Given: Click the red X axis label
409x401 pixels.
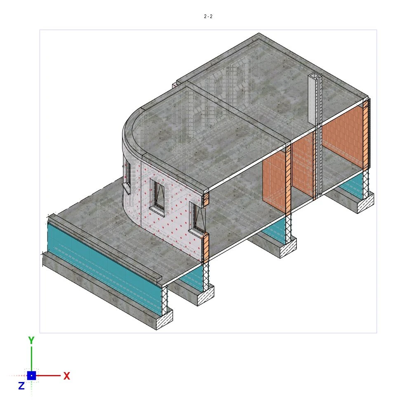Looking at the screenshot, I should (67, 376).
